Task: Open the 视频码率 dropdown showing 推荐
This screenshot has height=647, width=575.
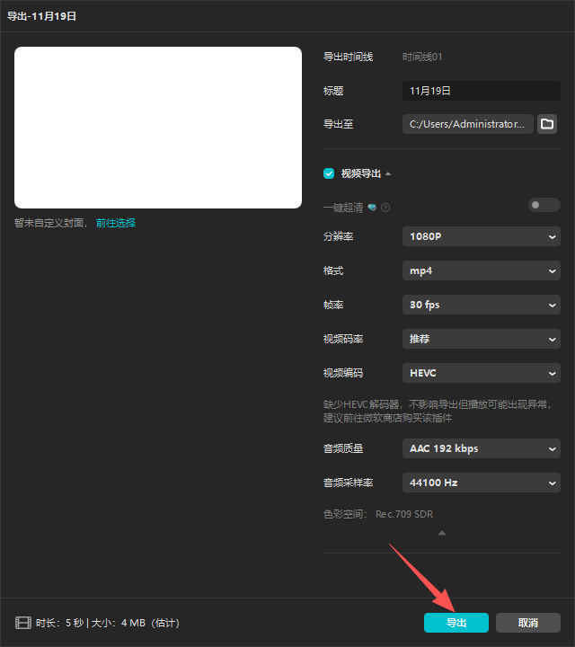Action: pos(481,339)
